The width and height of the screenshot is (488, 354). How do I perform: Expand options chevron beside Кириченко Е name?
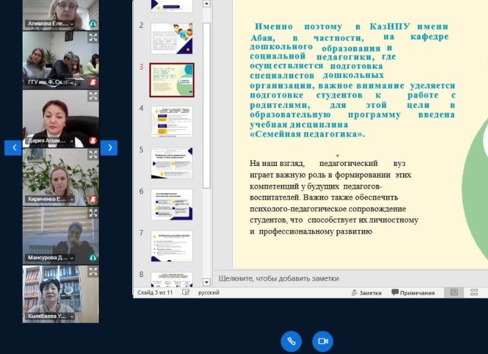click(72, 199)
